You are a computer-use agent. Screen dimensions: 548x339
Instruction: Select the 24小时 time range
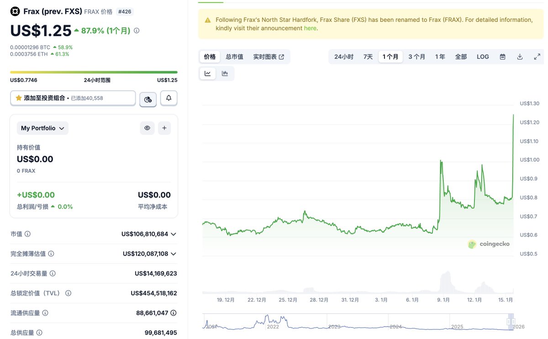(344, 57)
